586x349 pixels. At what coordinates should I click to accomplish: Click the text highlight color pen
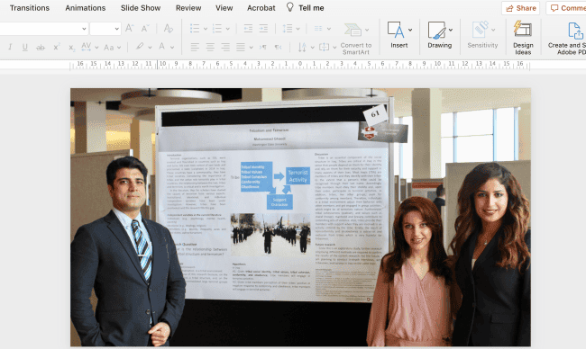click(140, 47)
